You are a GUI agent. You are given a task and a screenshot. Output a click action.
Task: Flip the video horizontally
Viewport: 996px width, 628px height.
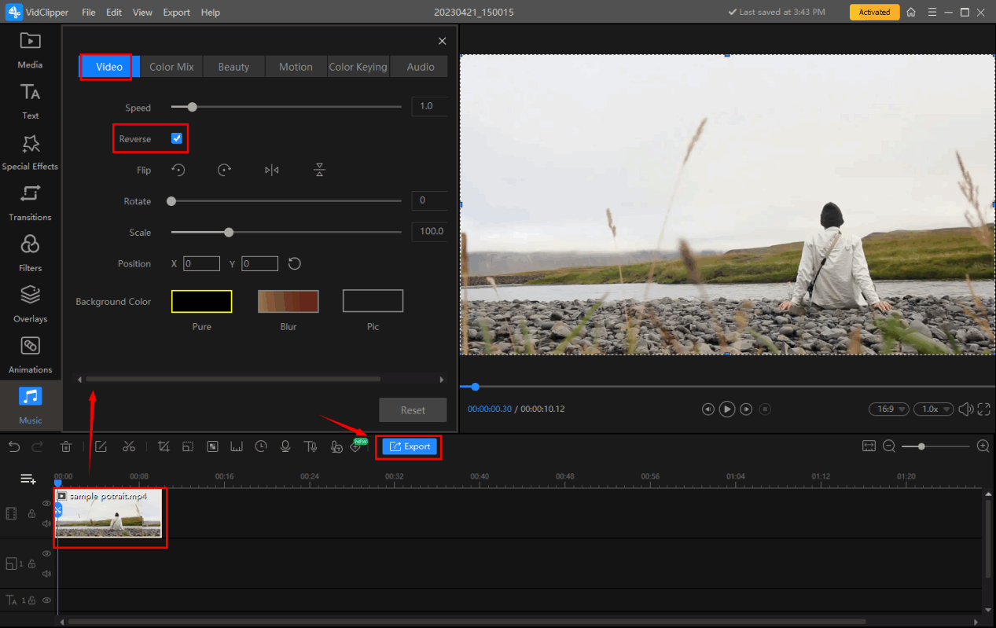(x=271, y=170)
